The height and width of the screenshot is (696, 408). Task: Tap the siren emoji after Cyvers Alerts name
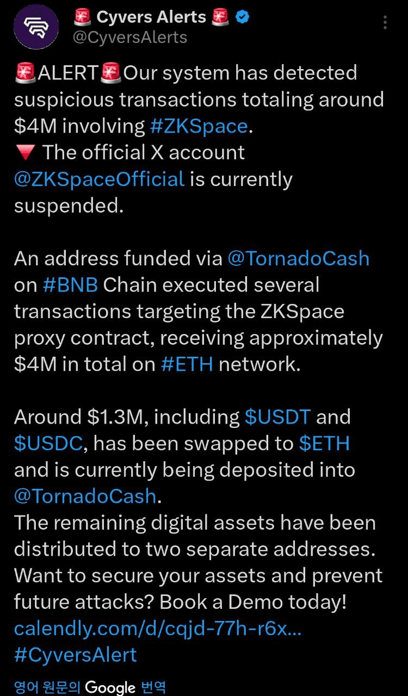[220, 17]
